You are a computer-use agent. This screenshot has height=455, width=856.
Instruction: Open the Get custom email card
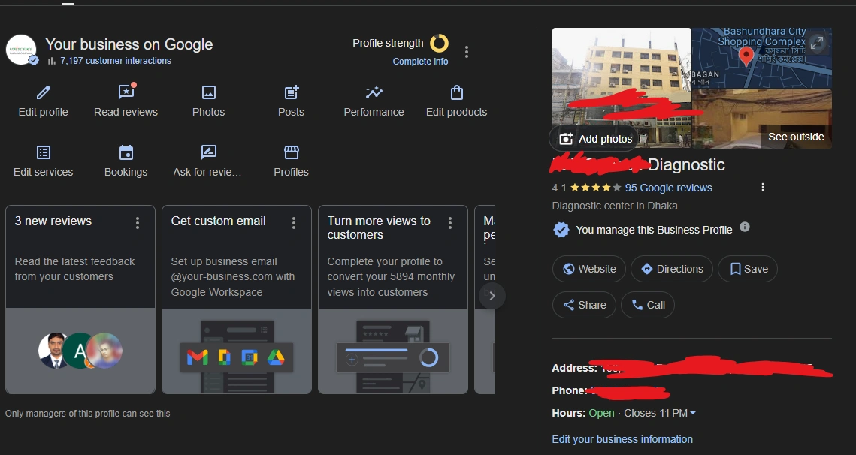point(237,300)
